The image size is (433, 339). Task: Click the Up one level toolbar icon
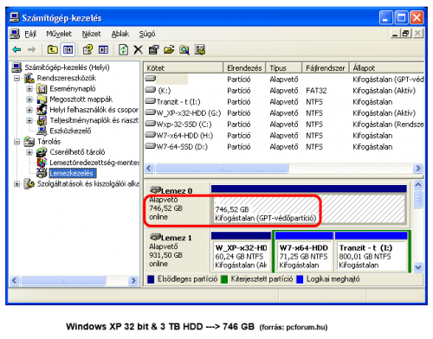click(x=52, y=50)
